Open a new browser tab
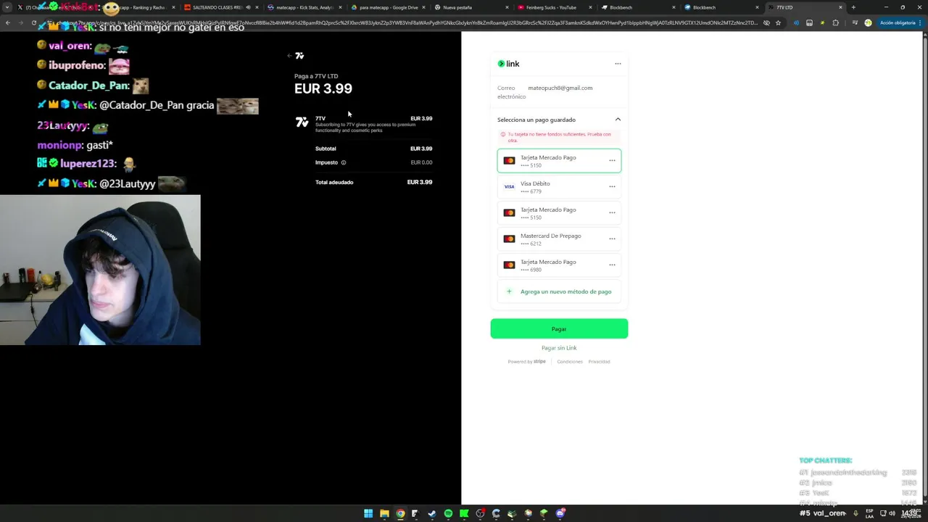928x522 pixels. pyautogui.click(x=853, y=7)
